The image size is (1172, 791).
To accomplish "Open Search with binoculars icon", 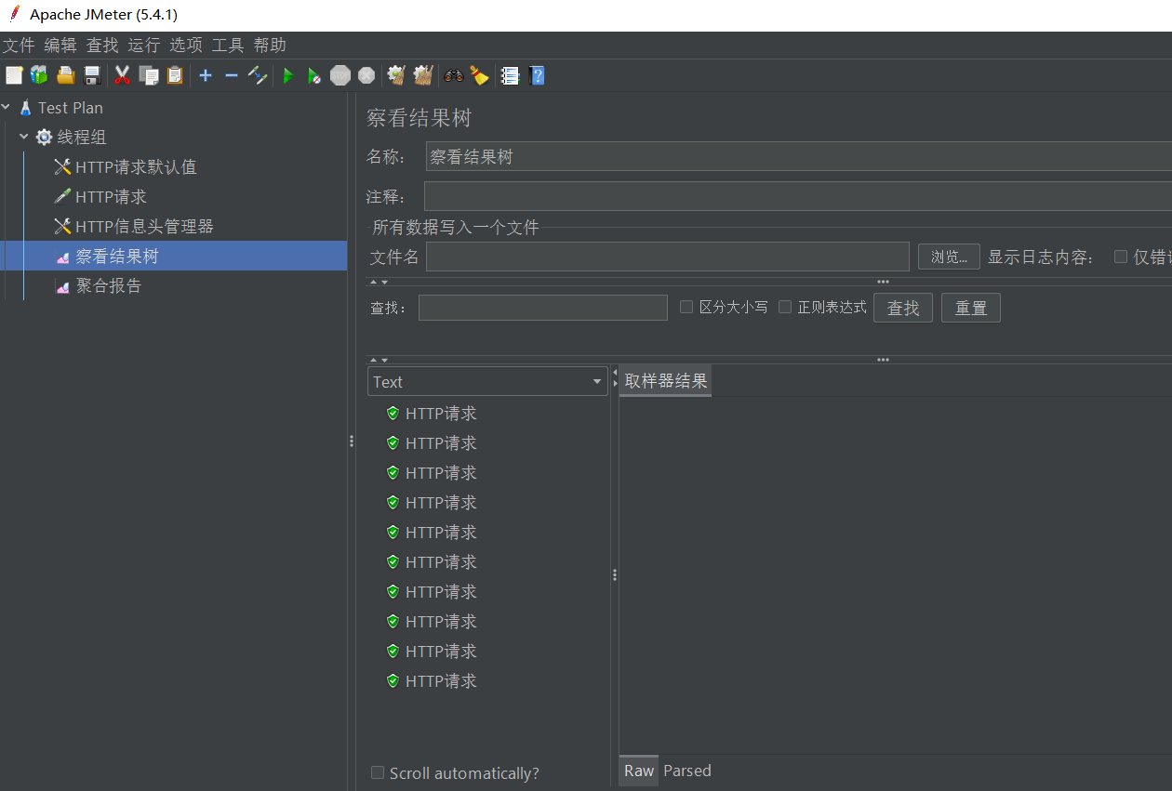I will (454, 75).
